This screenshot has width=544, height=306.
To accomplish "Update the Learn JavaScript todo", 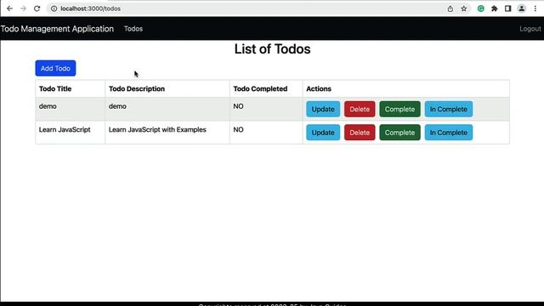I will [x=323, y=133].
